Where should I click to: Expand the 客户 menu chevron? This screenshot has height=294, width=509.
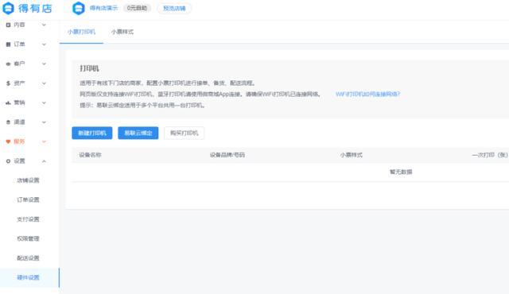pyautogui.click(x=44, y=64)
